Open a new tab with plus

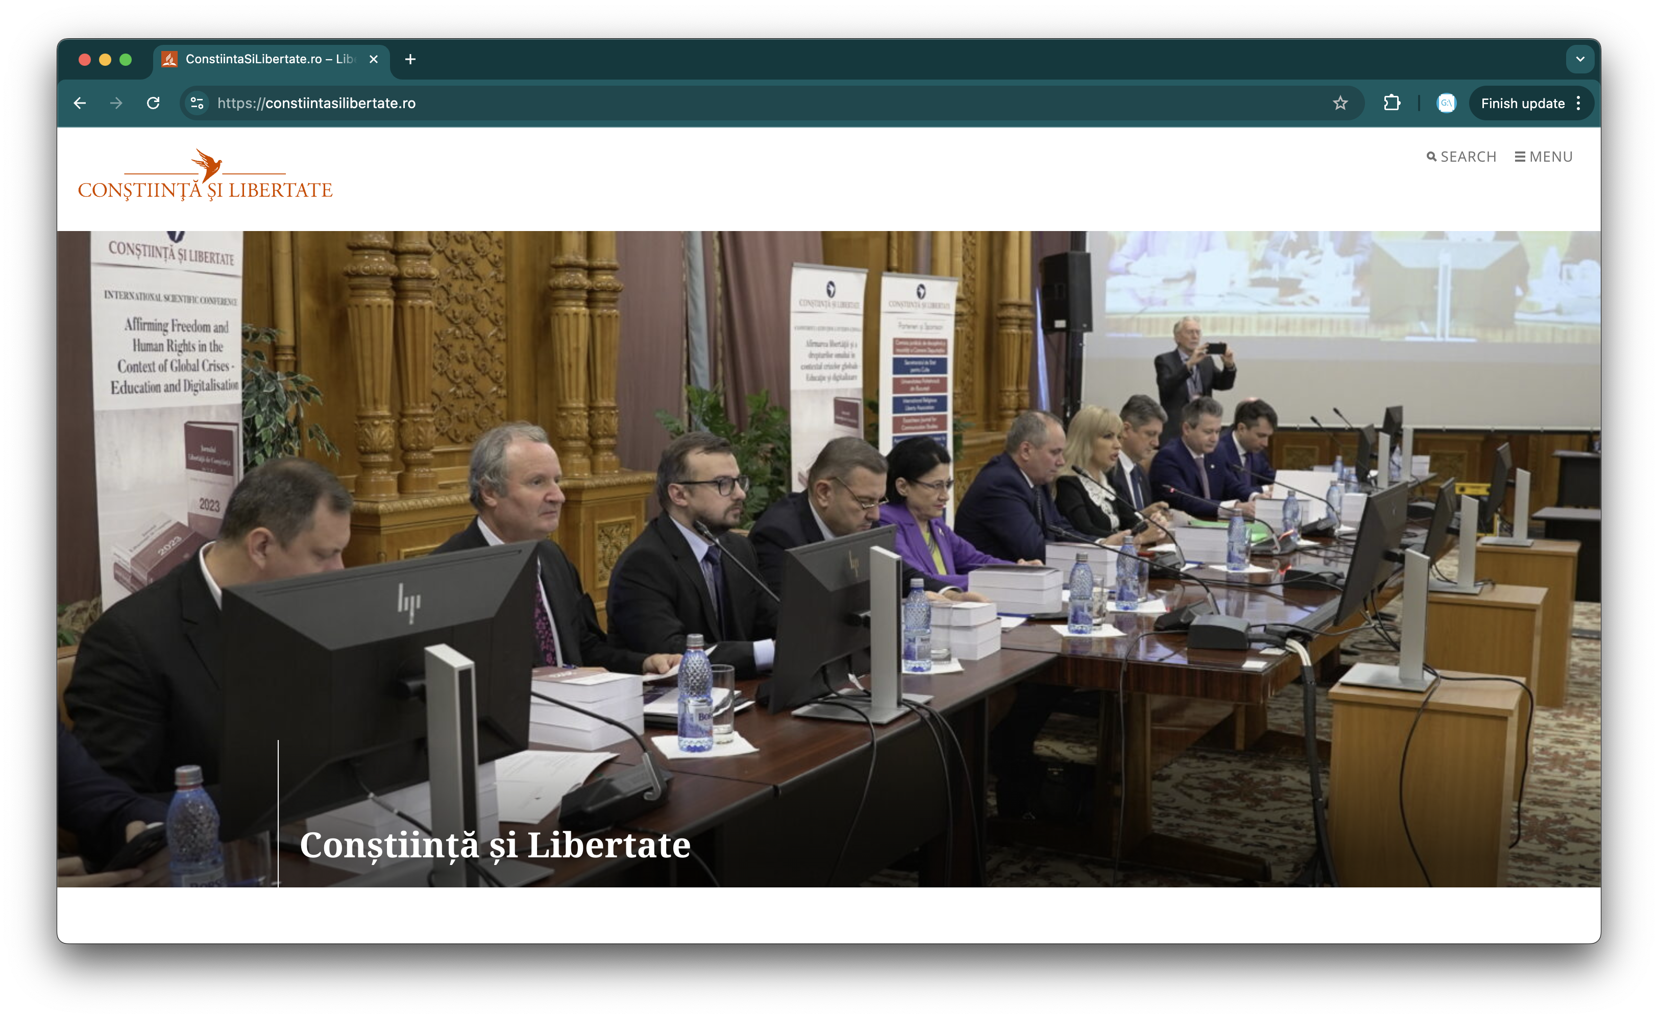[410, 59]
